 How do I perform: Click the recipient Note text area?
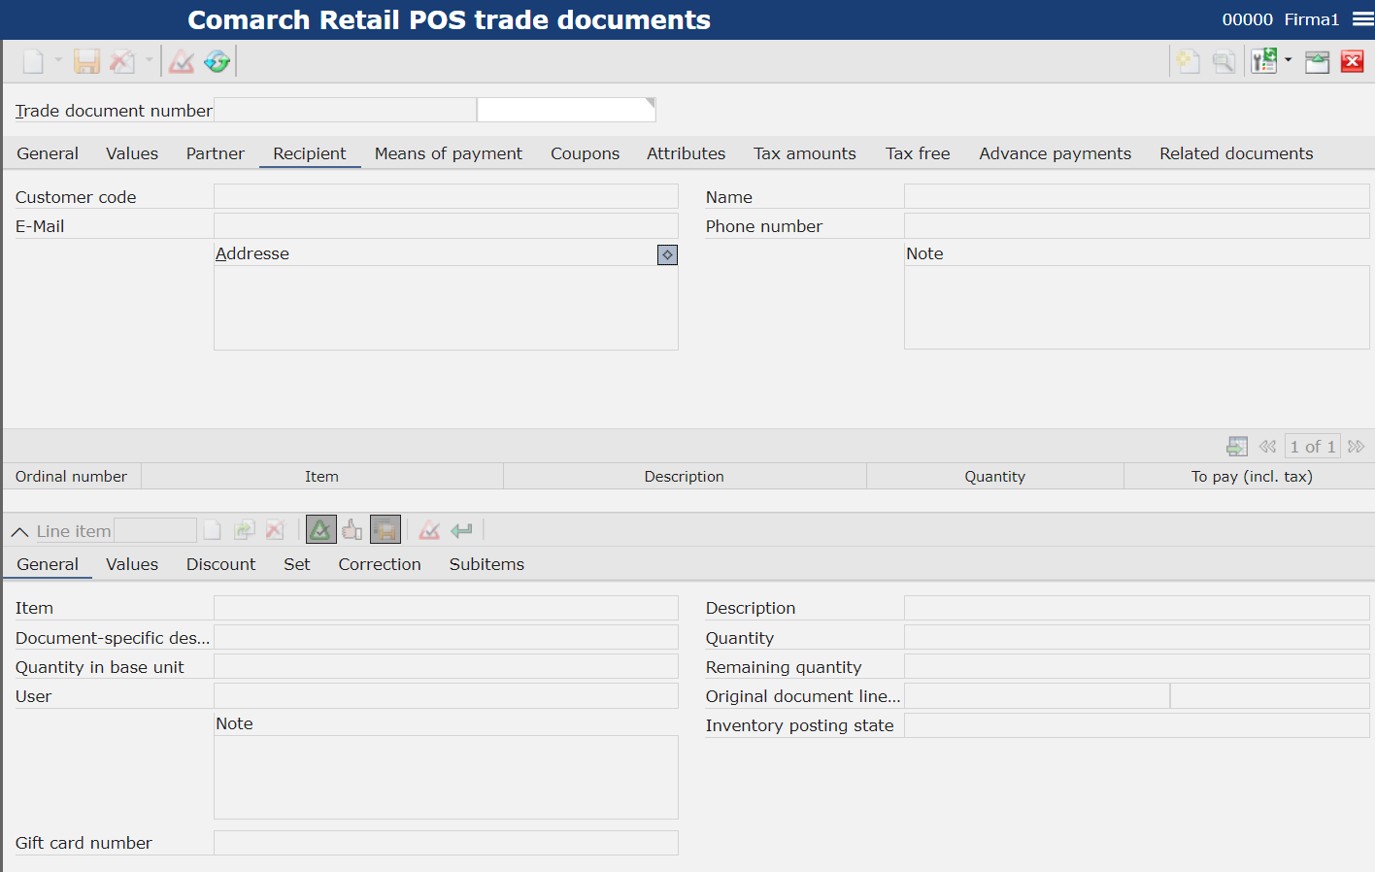tap(1136, 308)
